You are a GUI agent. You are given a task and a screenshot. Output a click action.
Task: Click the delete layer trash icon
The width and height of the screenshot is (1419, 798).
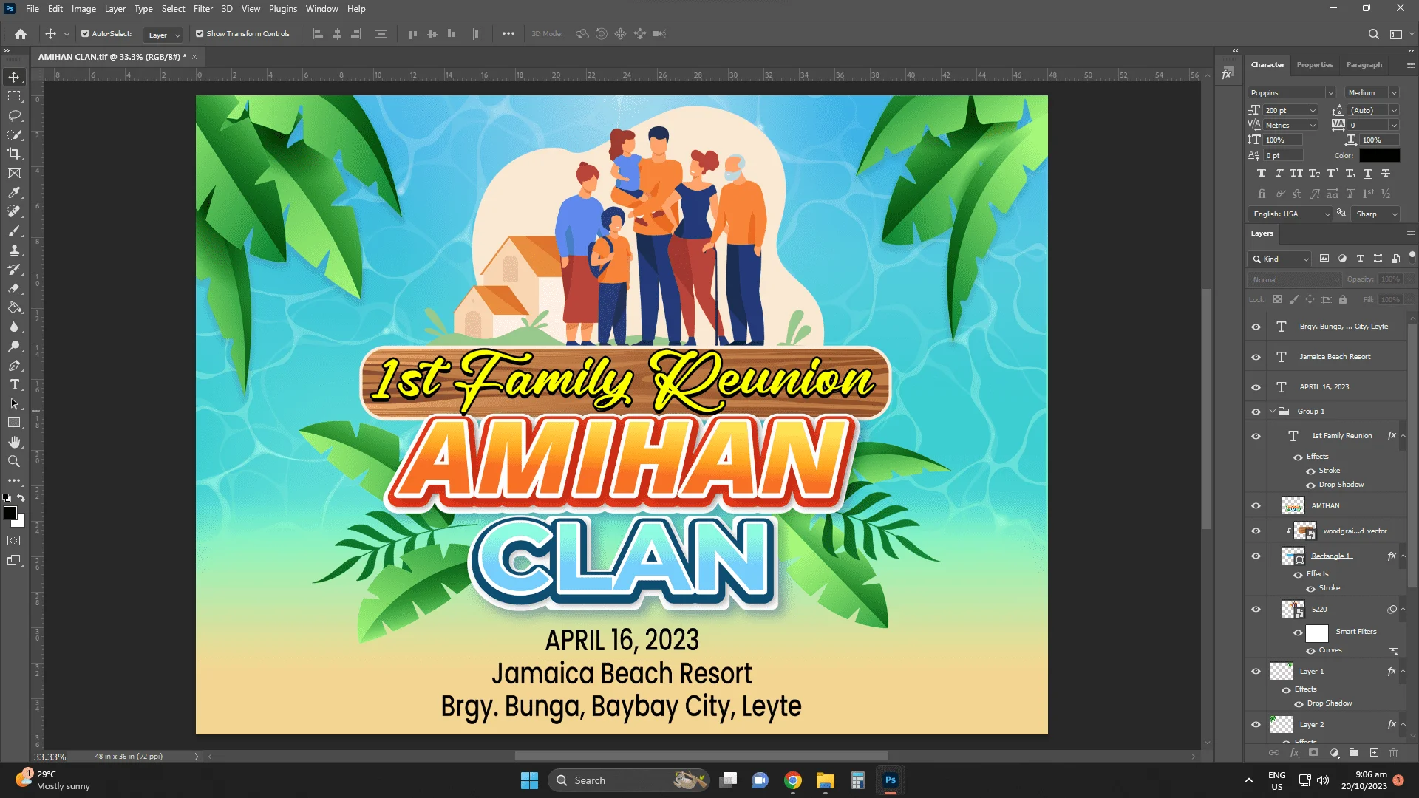point(1394,753)
